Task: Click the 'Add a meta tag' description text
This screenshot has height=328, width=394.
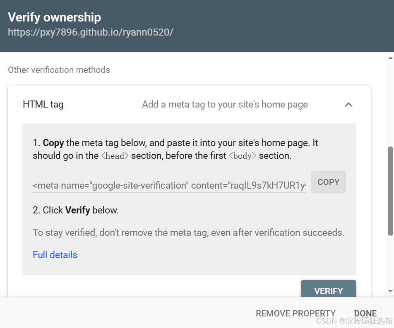Action: pos(225,105)
